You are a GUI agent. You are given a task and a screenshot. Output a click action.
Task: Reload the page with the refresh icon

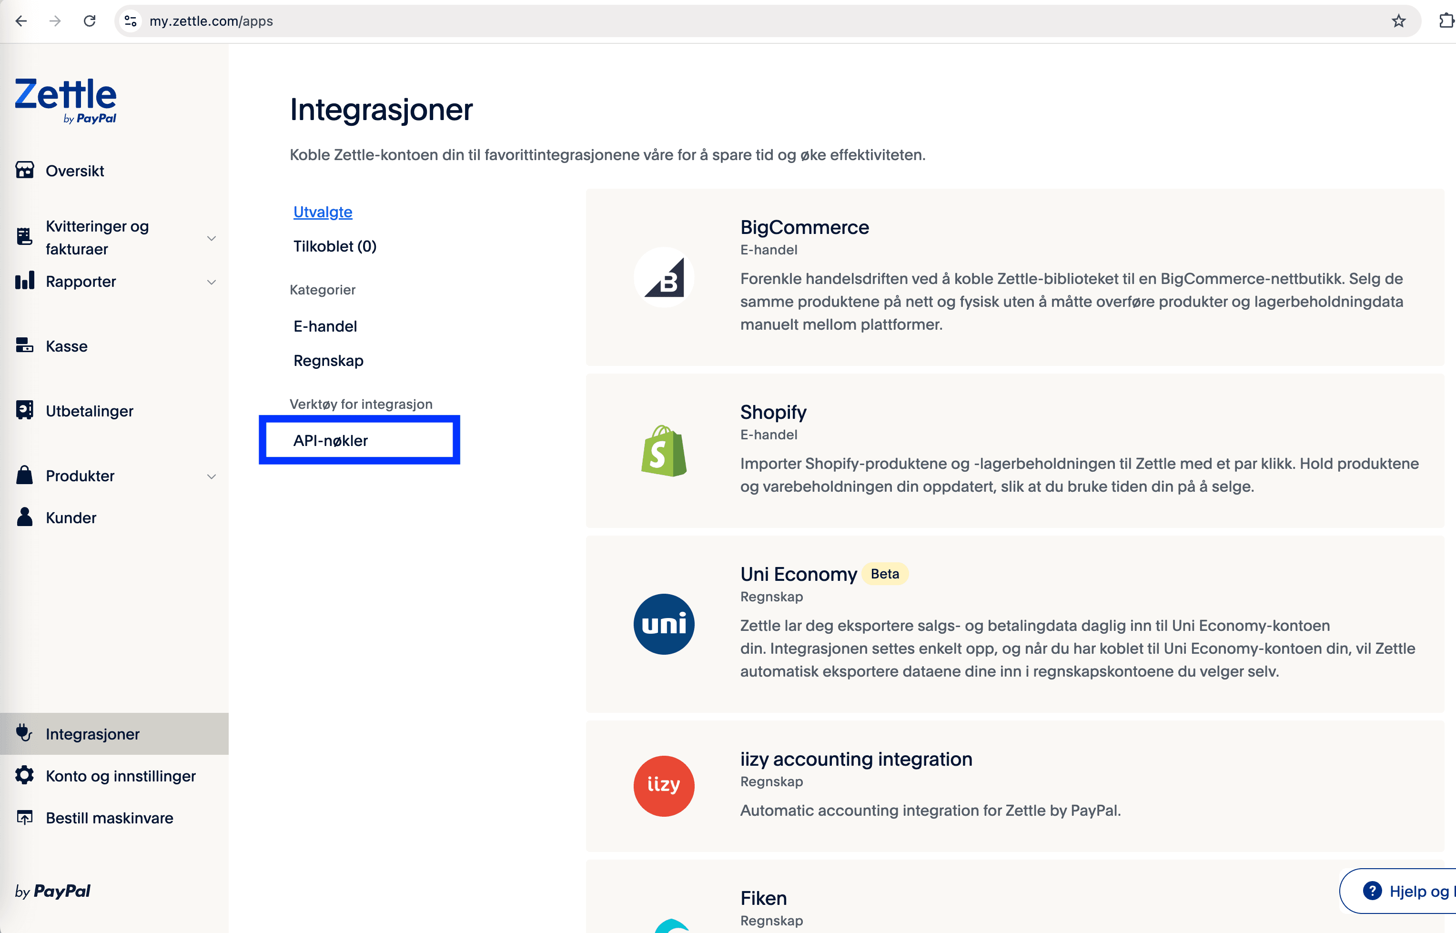(x=90, y=21)
